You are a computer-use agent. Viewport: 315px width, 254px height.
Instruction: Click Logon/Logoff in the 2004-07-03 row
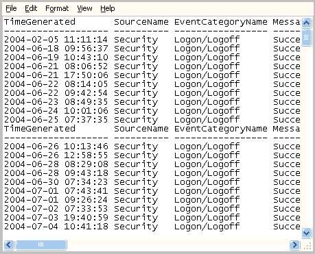click(x=207, y=218)
